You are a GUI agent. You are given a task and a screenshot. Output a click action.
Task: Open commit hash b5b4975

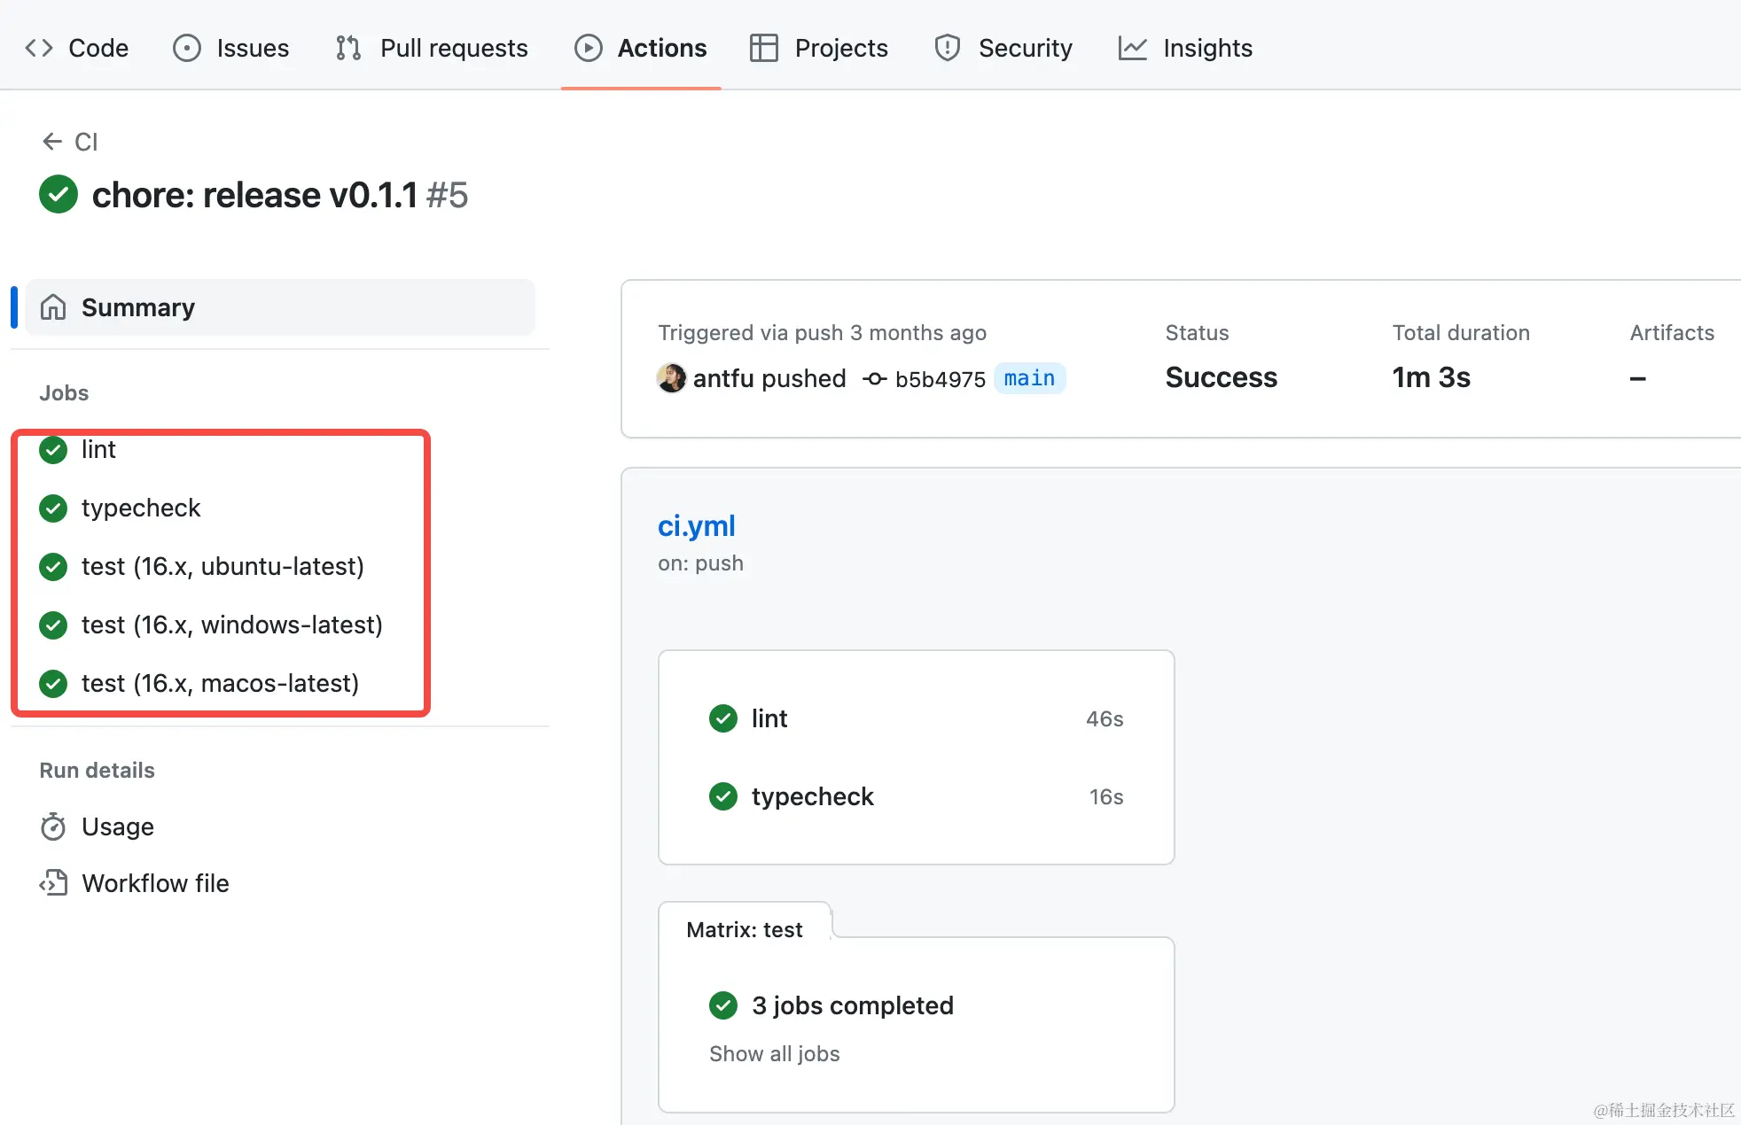[x=940, y=379]
